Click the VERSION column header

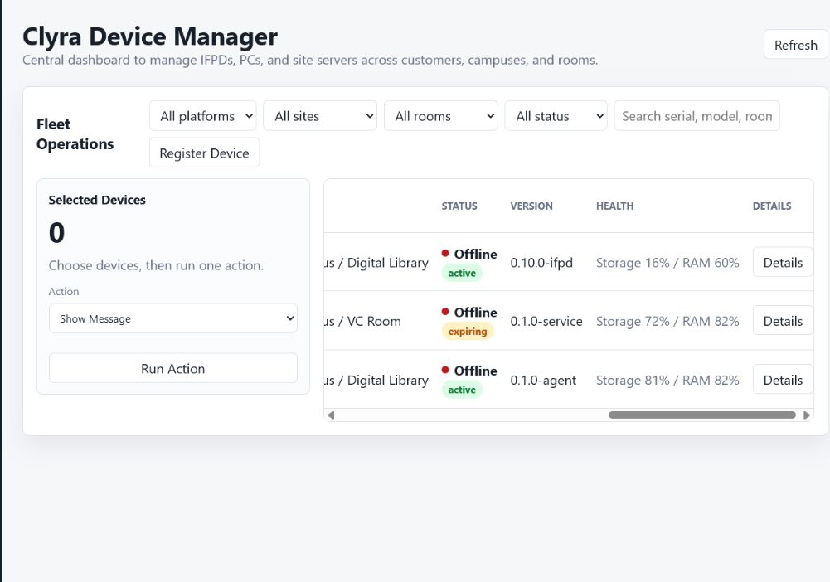pos(531,206)
